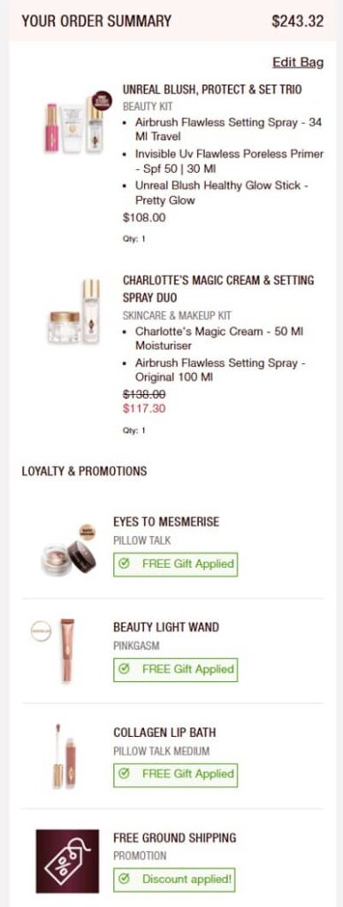
Task: Click Charlotte's Magic Cream duo product image
Action: (x=74, y=313)
